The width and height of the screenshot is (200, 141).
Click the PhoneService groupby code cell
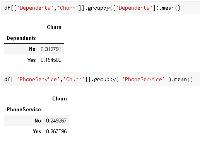coord(101,79)
